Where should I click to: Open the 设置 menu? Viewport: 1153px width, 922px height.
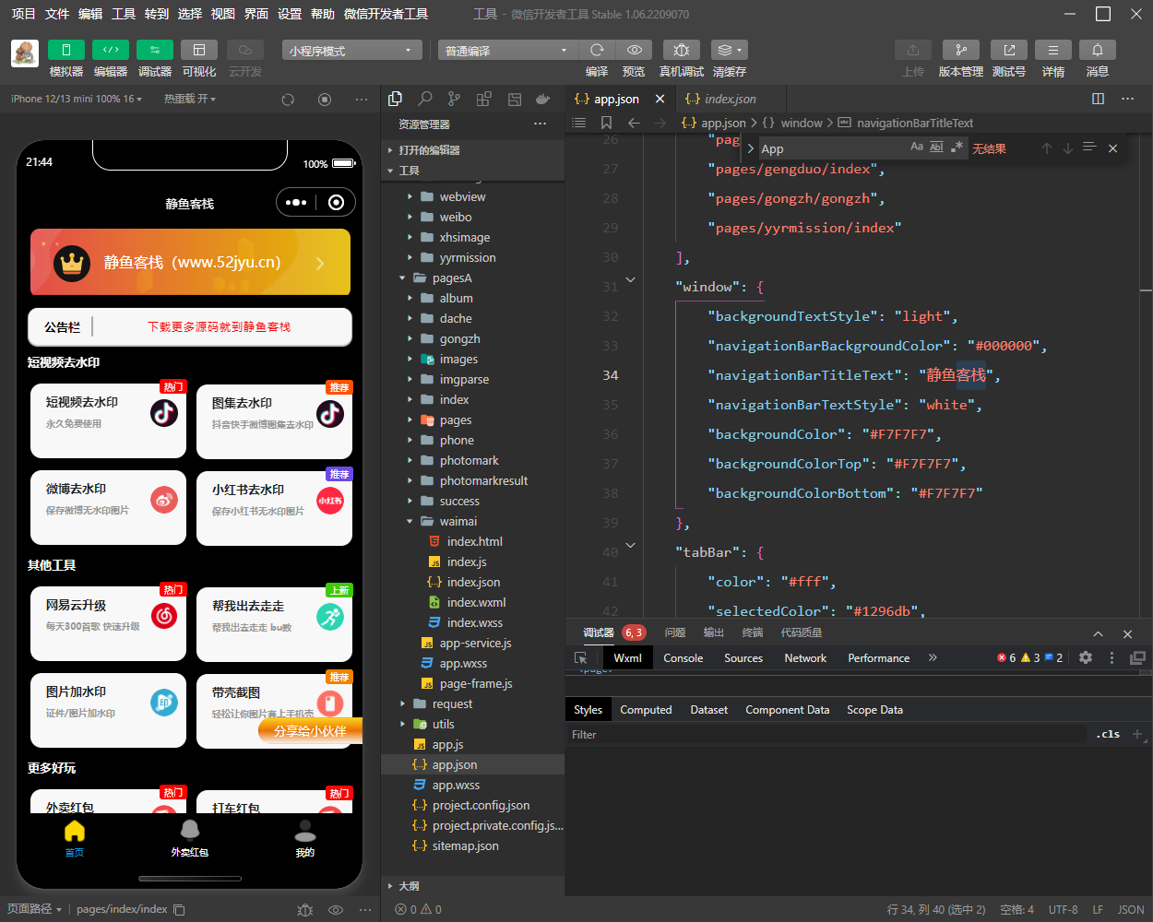click(290, 14)
